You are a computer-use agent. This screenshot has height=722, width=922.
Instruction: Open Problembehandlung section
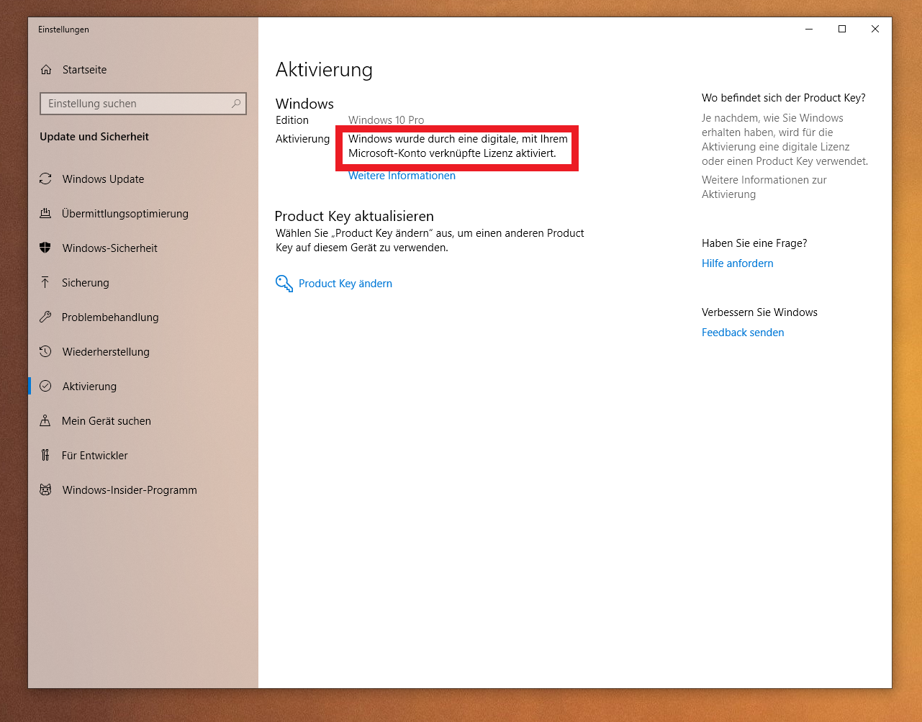[143, 317]
